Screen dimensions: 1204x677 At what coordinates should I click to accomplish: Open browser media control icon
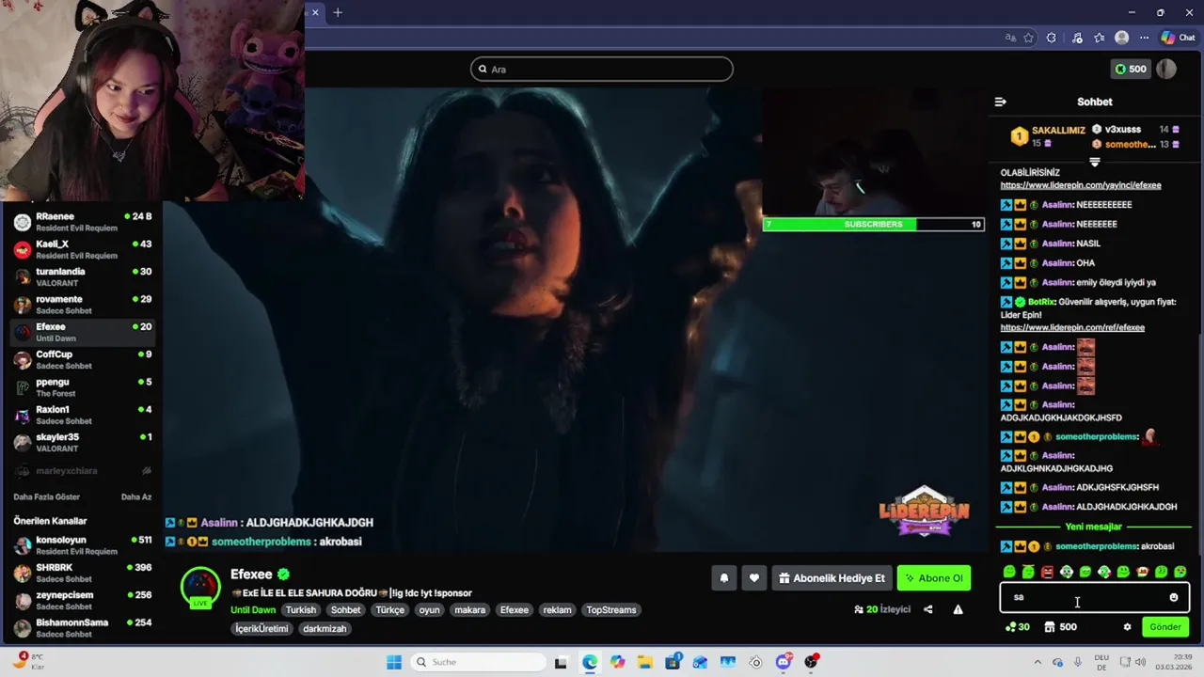coord(1077,38)
